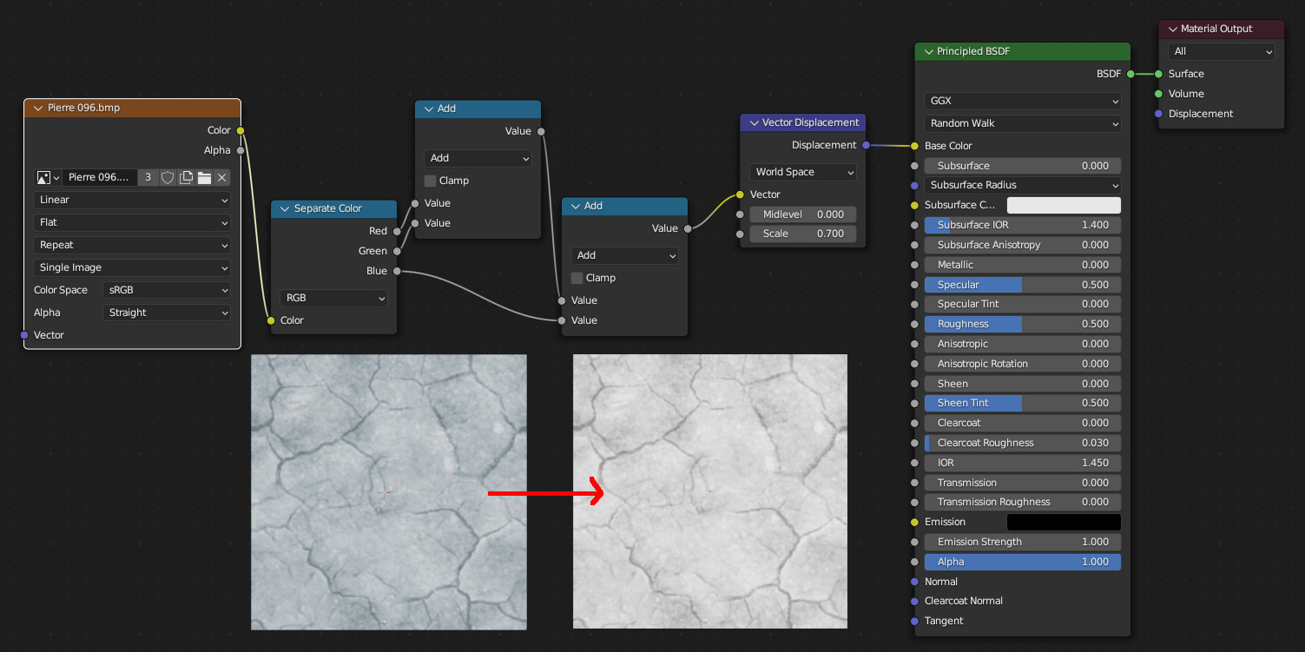Click the Alpha output socket of image node

pos(241,150)
